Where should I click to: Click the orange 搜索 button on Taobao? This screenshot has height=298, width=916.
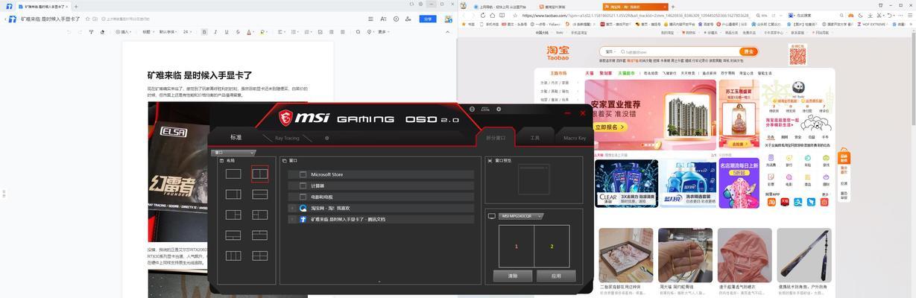click(x=749, y=52)
